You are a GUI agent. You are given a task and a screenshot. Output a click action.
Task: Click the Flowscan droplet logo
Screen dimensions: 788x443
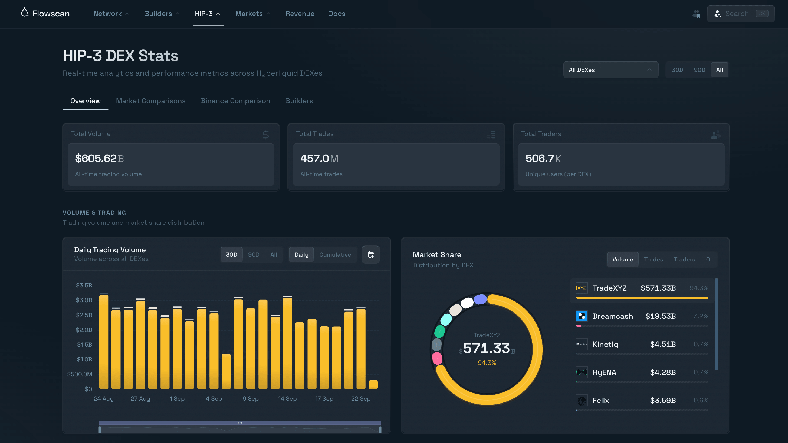(25, 12)
